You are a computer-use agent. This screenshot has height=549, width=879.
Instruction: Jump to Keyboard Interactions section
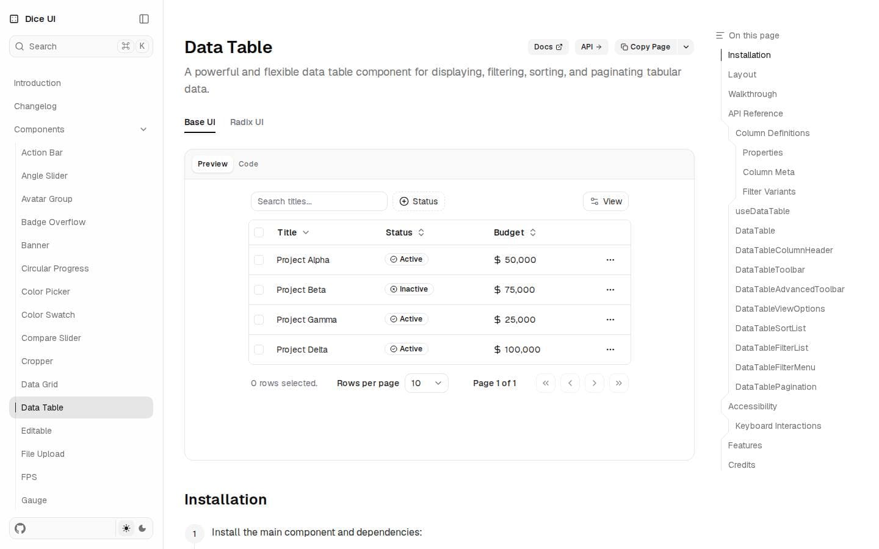tap(778, 426)
